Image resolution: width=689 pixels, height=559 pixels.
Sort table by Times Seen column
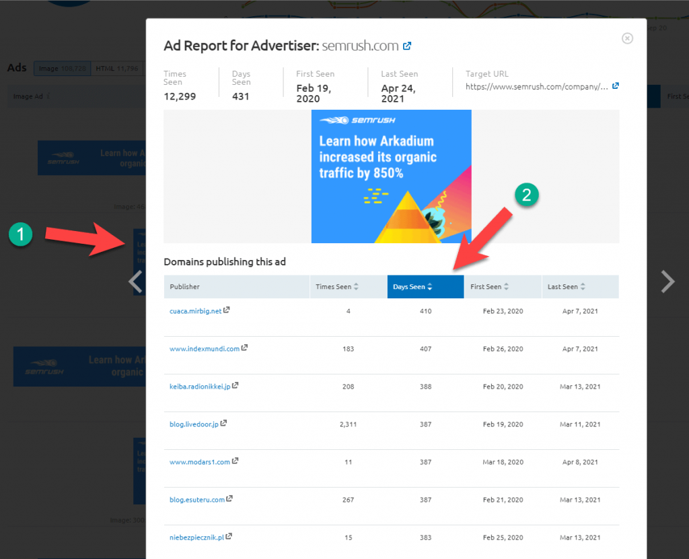coord(349,287)
